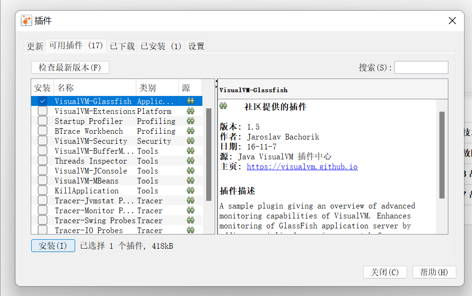The height and width of the screenshot is (296, 472).
Task: Click the source icon in VisualVM-JConsole row
Action: tap(191, 171)
